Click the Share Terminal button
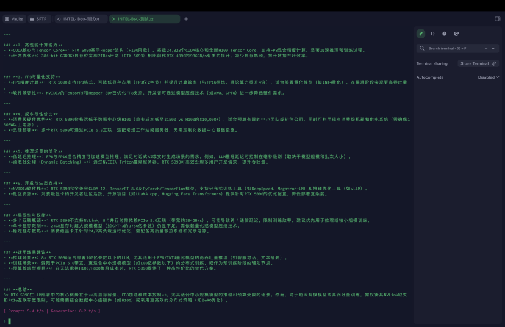The height and width of the screenshot is (327, 505). pos(478,63)
